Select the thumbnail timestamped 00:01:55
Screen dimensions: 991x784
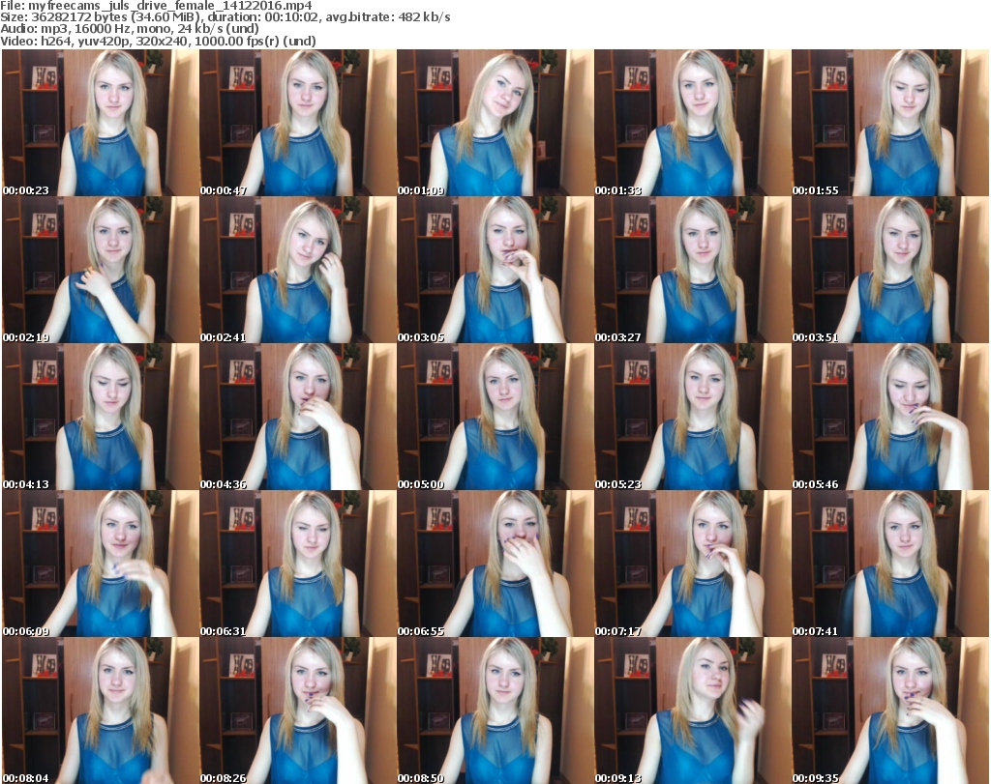[x=889, y=123]
